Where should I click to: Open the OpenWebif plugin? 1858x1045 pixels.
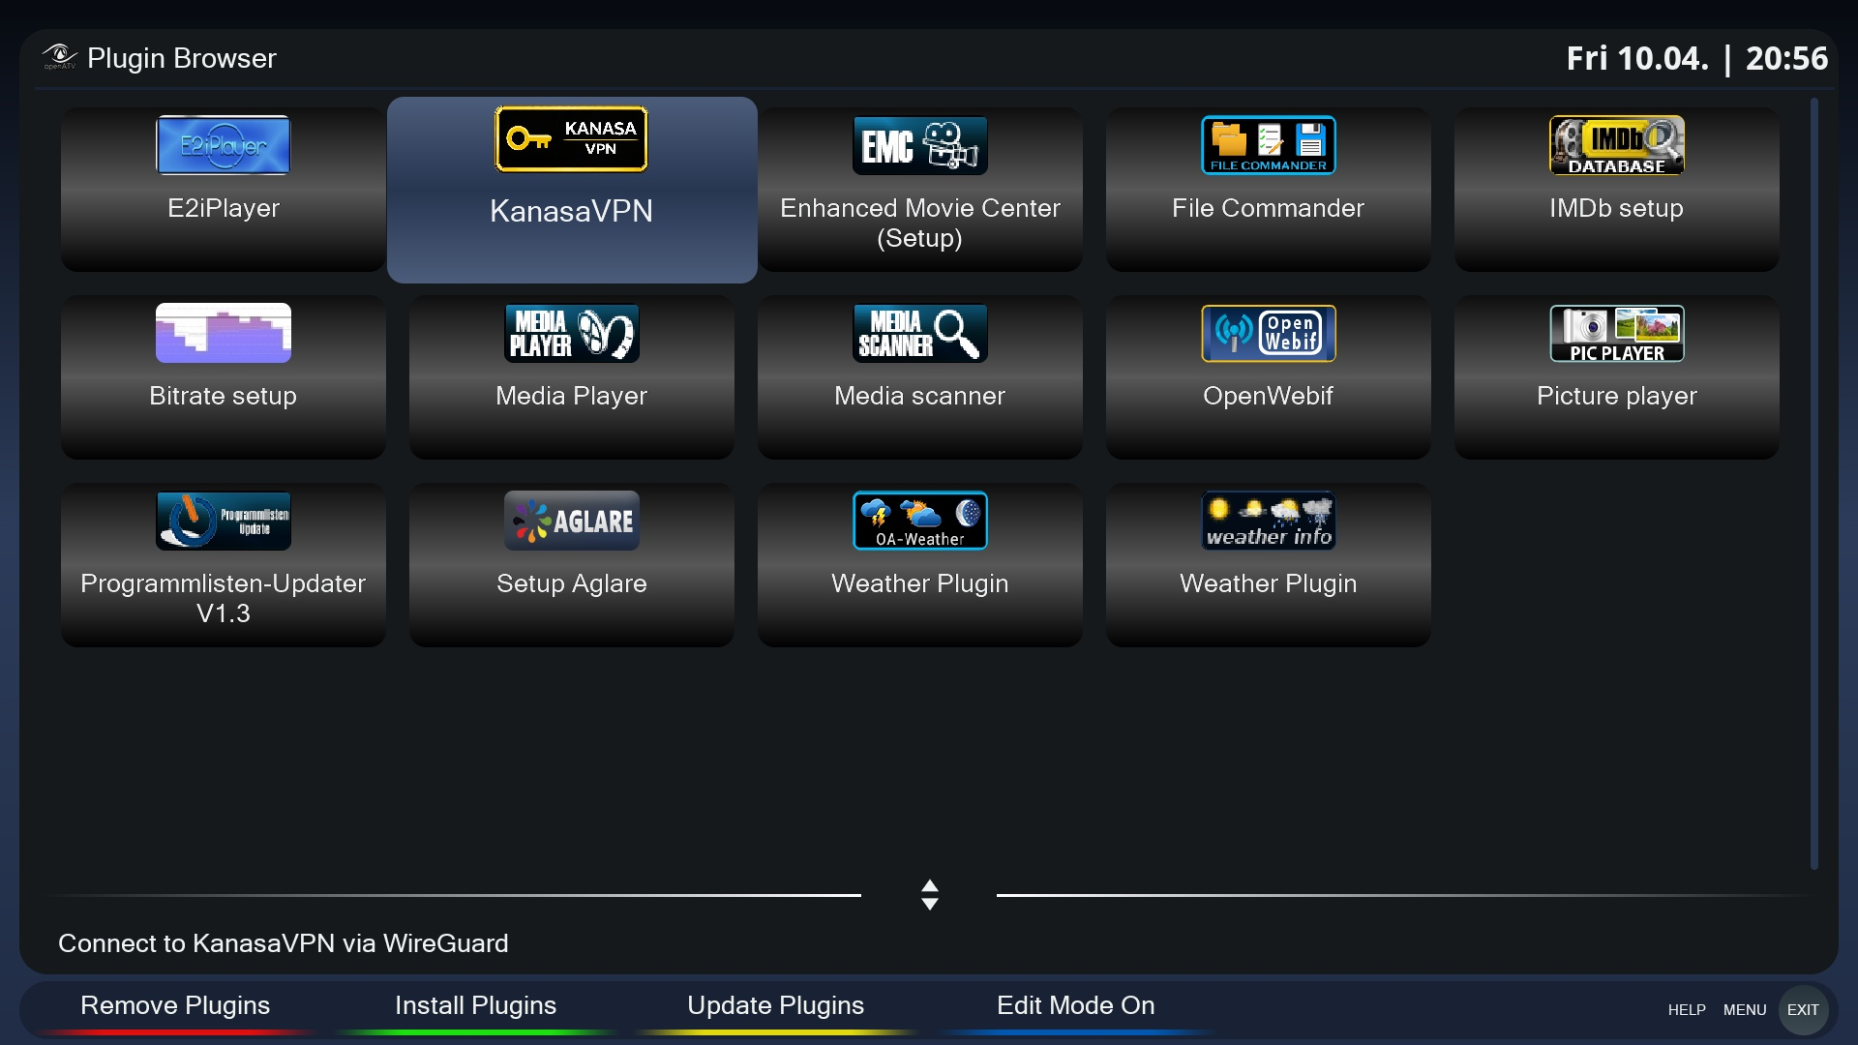tap(1268, 376)
